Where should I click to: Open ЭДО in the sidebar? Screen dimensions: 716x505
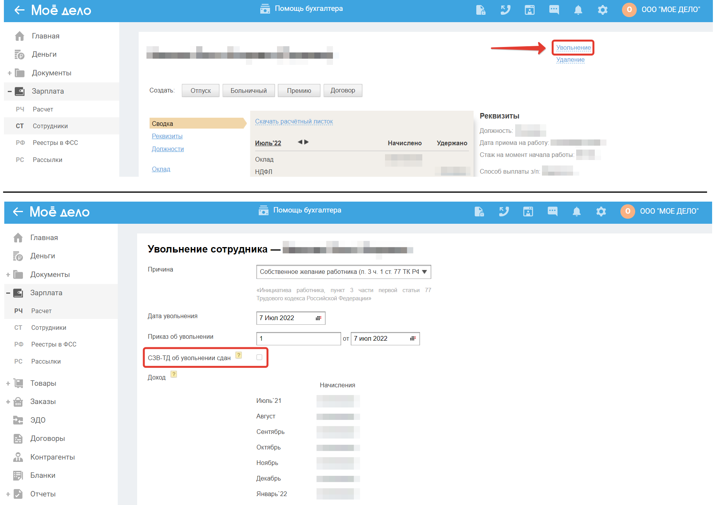pos(38,420)
